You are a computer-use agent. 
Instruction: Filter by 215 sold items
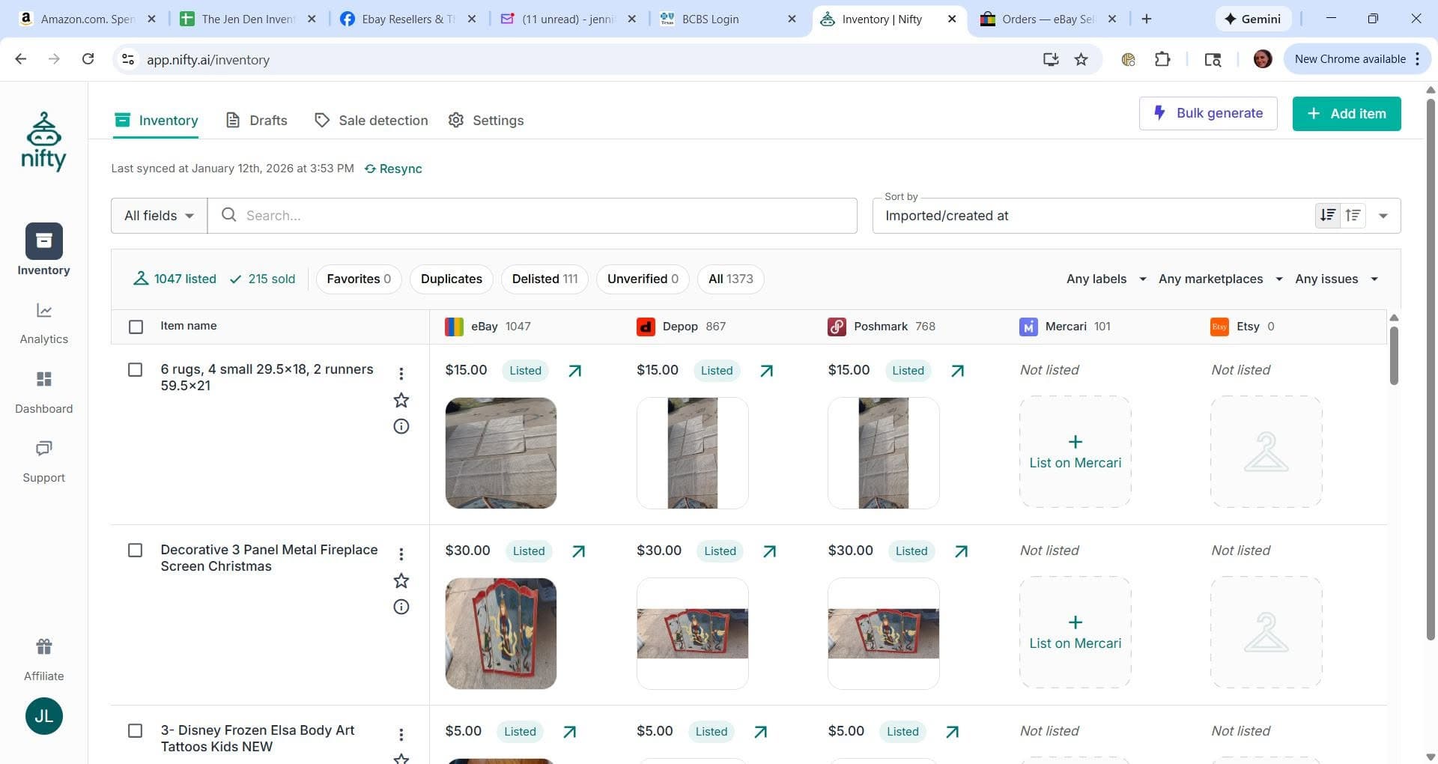[262, 279]
